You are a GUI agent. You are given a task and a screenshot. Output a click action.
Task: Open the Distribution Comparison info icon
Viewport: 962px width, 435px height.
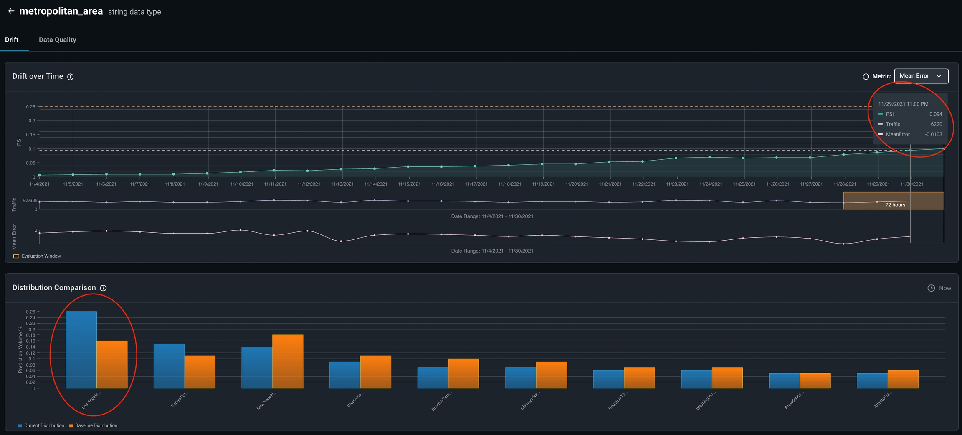pos(103,288)
